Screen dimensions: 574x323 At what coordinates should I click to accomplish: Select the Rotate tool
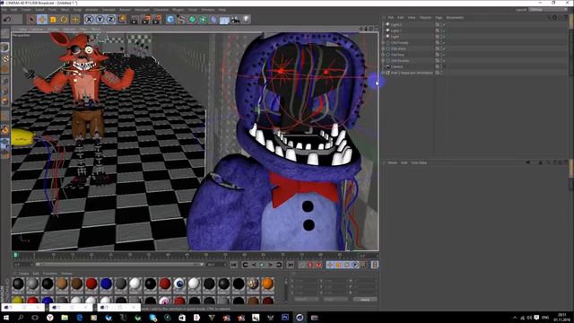click(64, 19)
